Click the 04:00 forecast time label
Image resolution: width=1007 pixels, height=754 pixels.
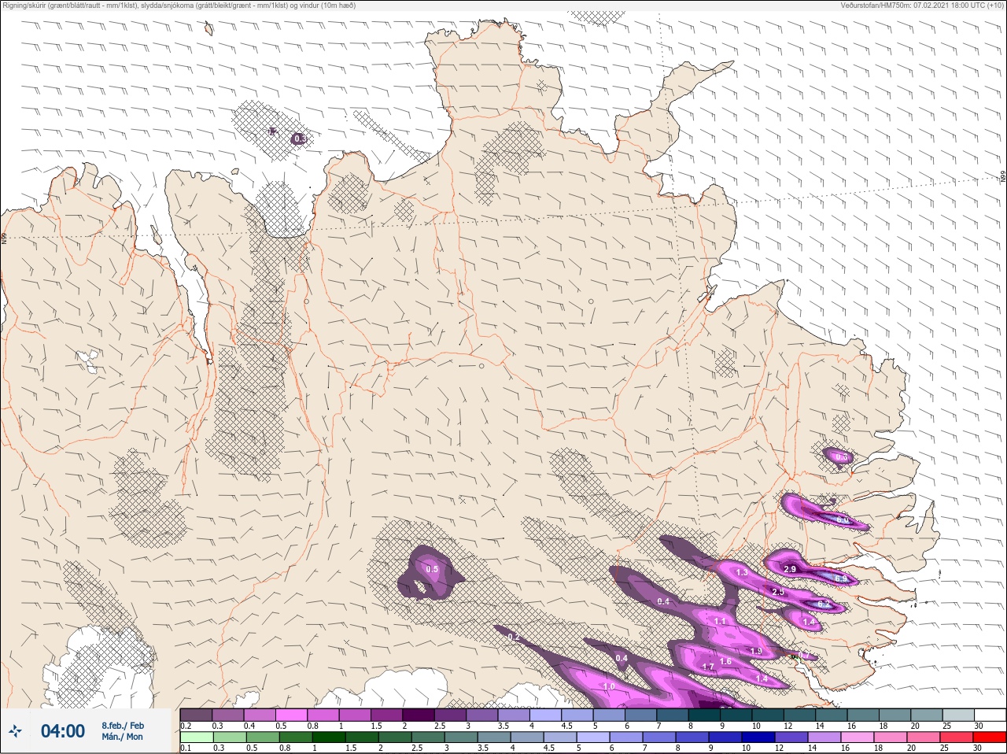pyautogui.click(x=63, y=731)
